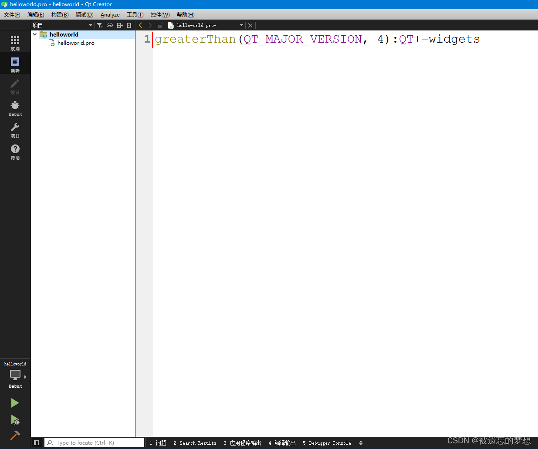This screenshot has height=449, width=538.
Task: Open the Projects mode wrench
Action: tap(15, 130)
